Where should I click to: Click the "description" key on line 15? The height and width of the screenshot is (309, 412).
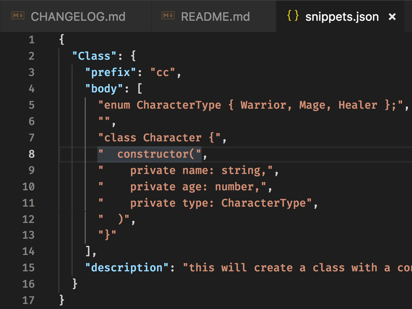click(127, 268)
